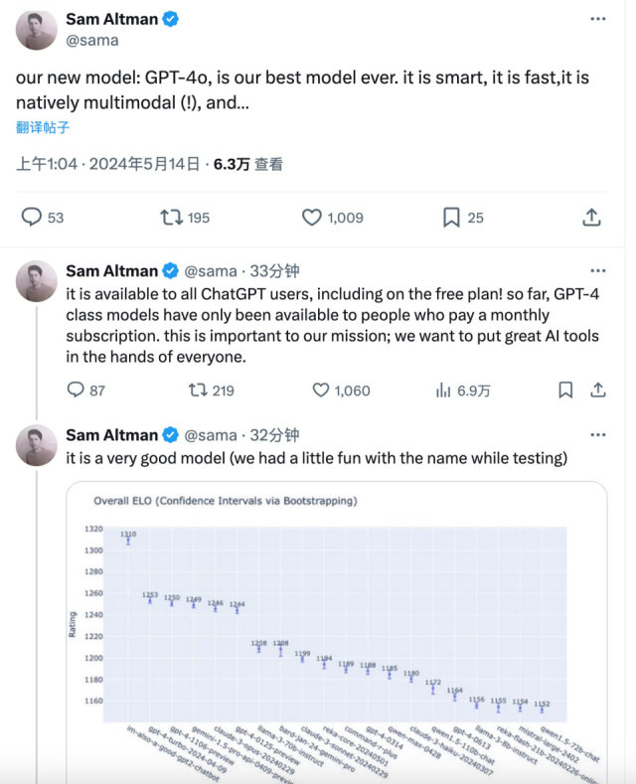Open more options on the 32分钟 reply

point(597,434)
